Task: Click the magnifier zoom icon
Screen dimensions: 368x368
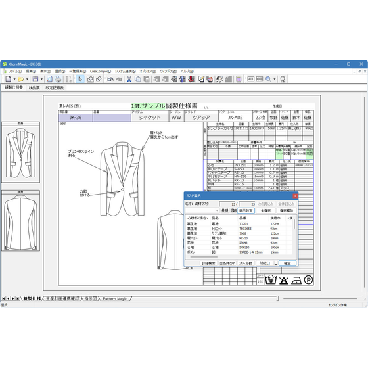Action: [x=268, y=79]
